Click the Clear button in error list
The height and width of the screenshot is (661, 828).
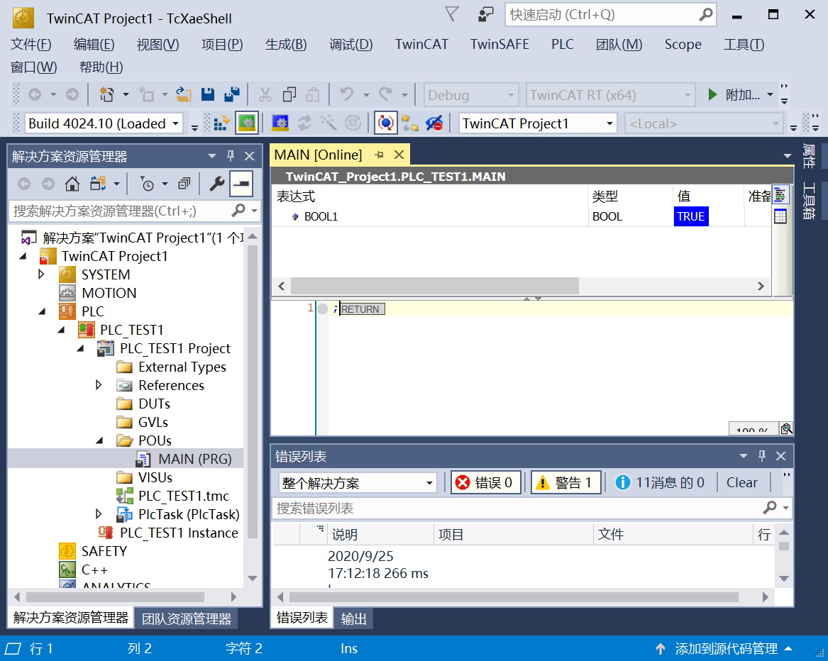741,482
